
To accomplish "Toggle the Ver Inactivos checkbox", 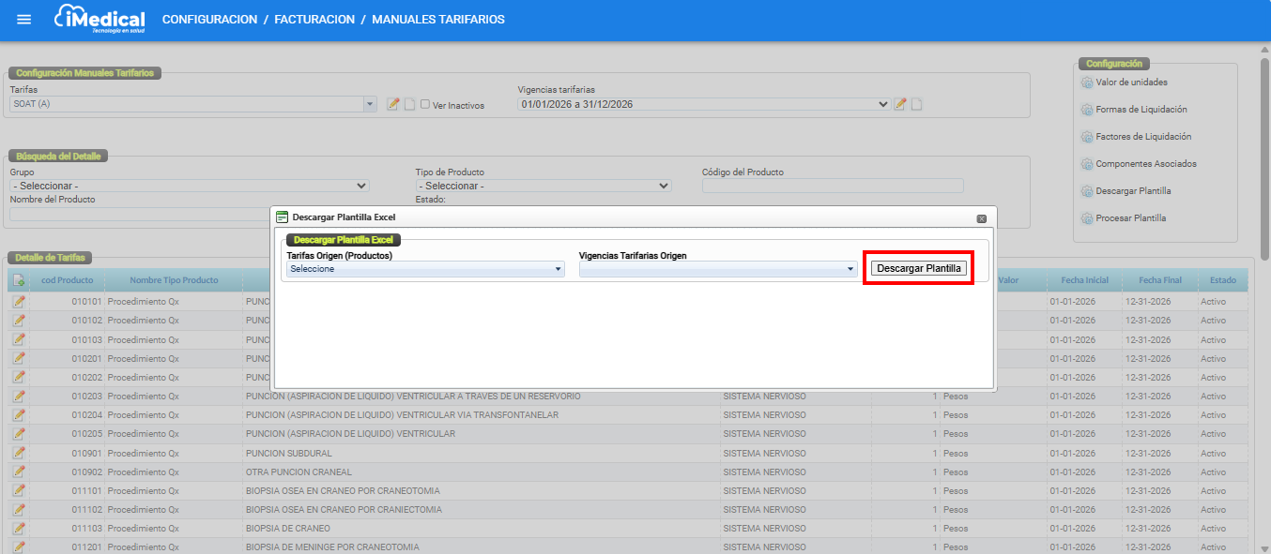I will pos(425,105).
